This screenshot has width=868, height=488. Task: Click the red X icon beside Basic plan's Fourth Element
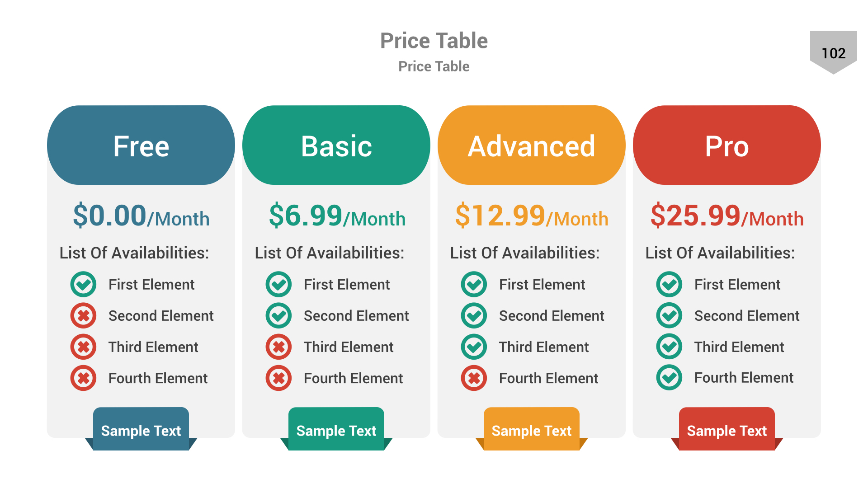click(278, 378)
